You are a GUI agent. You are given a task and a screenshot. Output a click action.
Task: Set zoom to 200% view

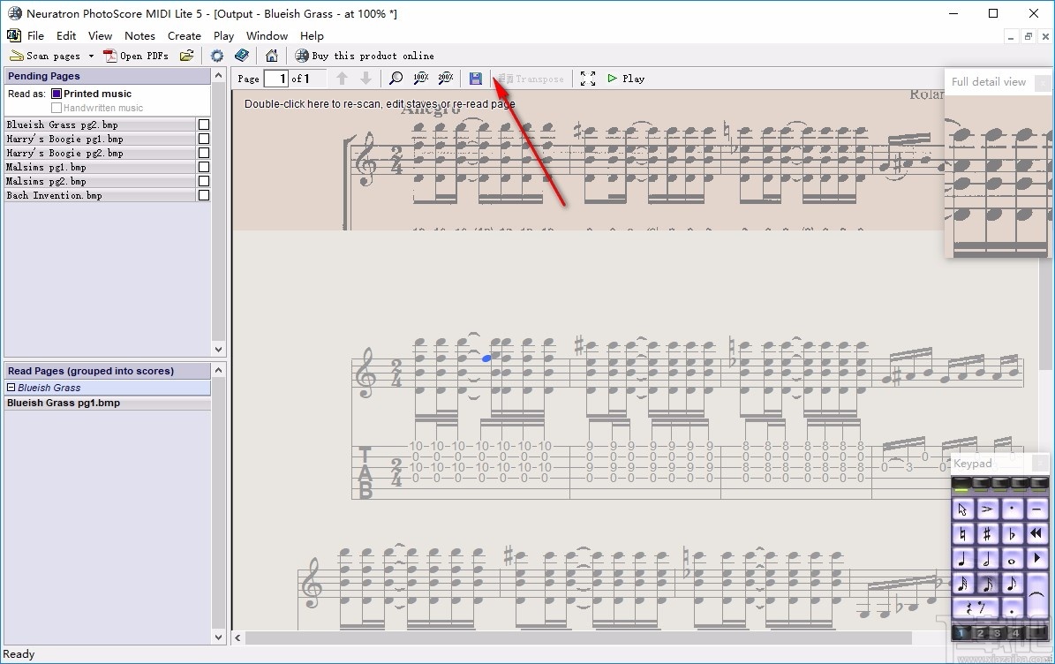coord(445,78)
